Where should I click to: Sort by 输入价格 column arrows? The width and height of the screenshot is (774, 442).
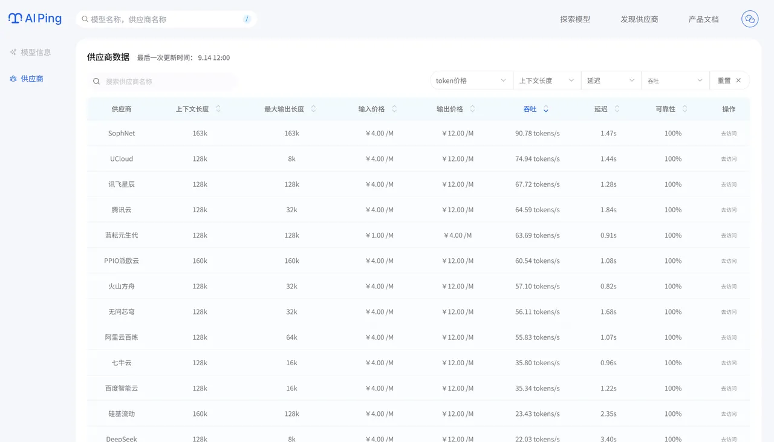coord(394,109)
